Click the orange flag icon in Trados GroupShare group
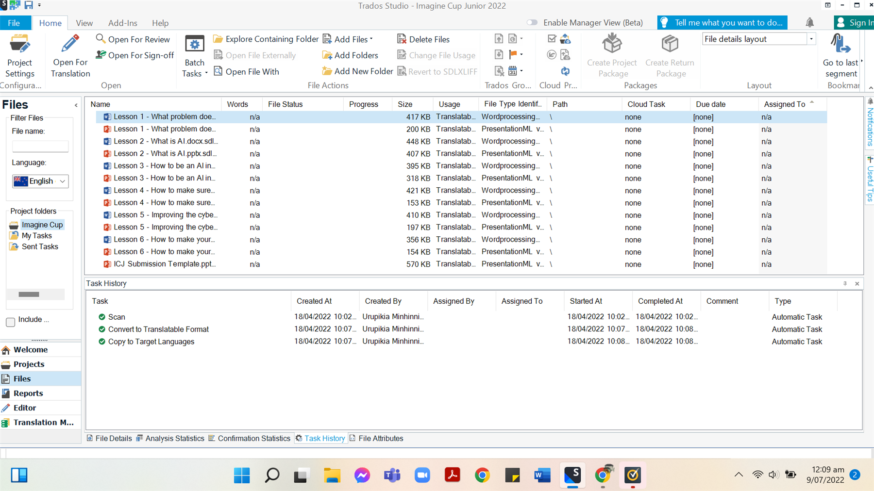 tap(513, 55)
